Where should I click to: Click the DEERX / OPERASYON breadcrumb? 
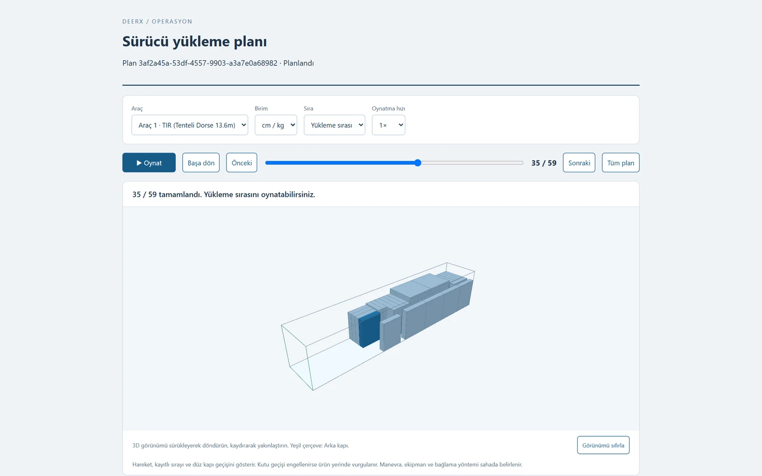point(157,22)
